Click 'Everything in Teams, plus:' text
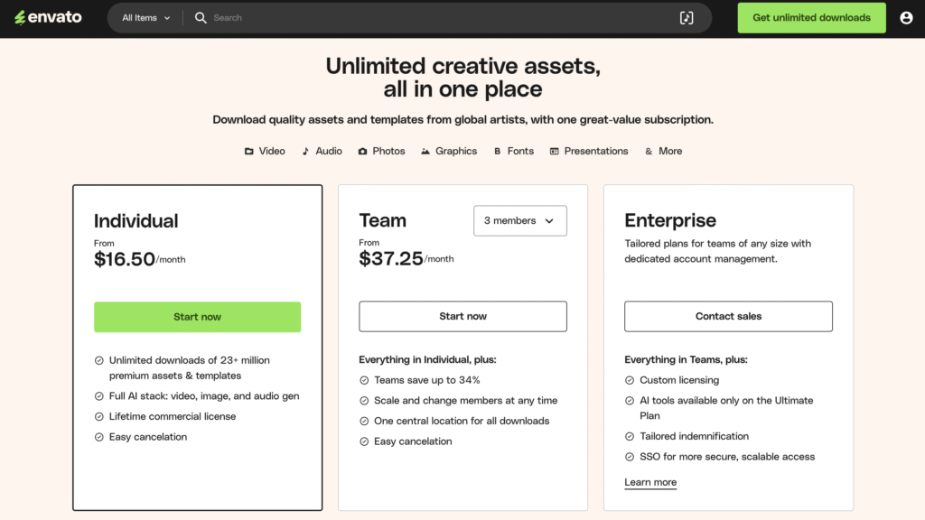The image size is (925, 520). click(687, 359)
